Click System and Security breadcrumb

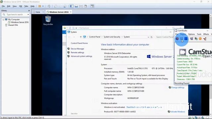112,37
